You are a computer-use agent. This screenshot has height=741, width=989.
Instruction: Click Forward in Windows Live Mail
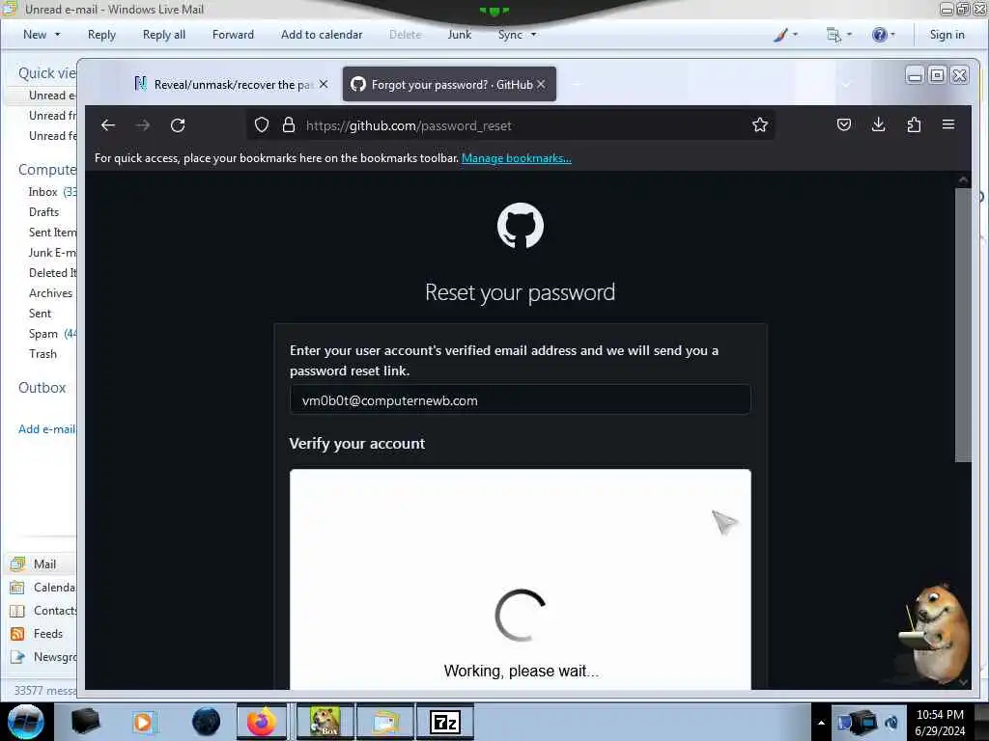pos(233,35)
